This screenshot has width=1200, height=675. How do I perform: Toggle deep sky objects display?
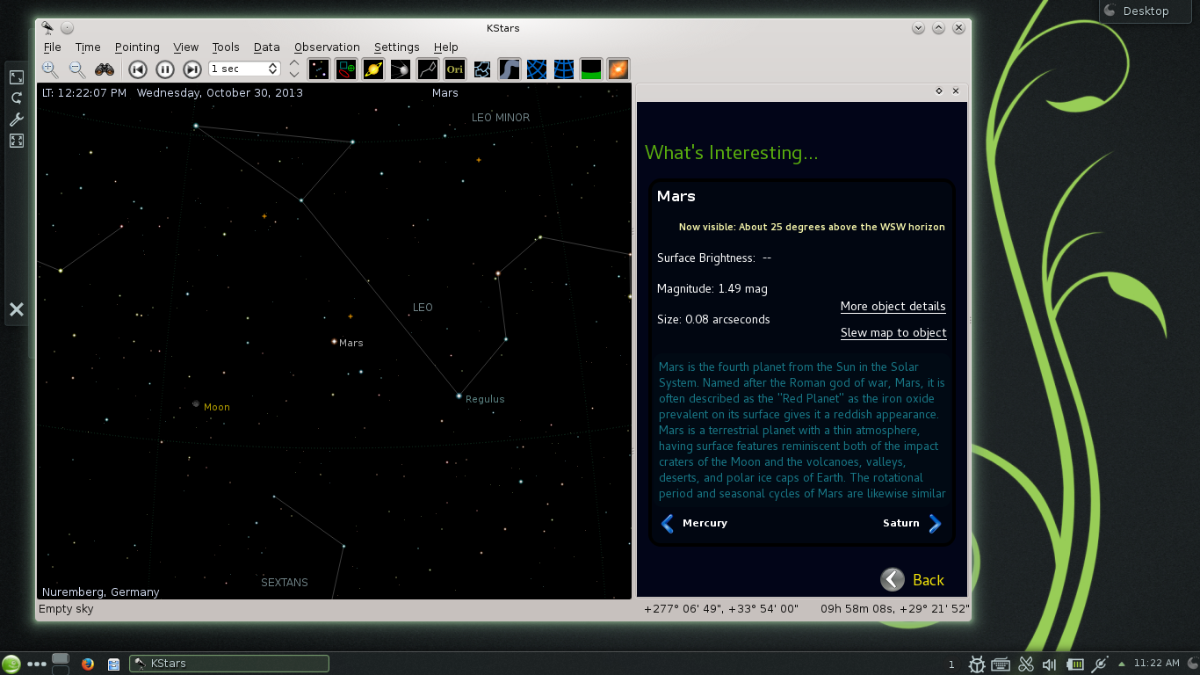pyautogui.click(x=347, y=69)
